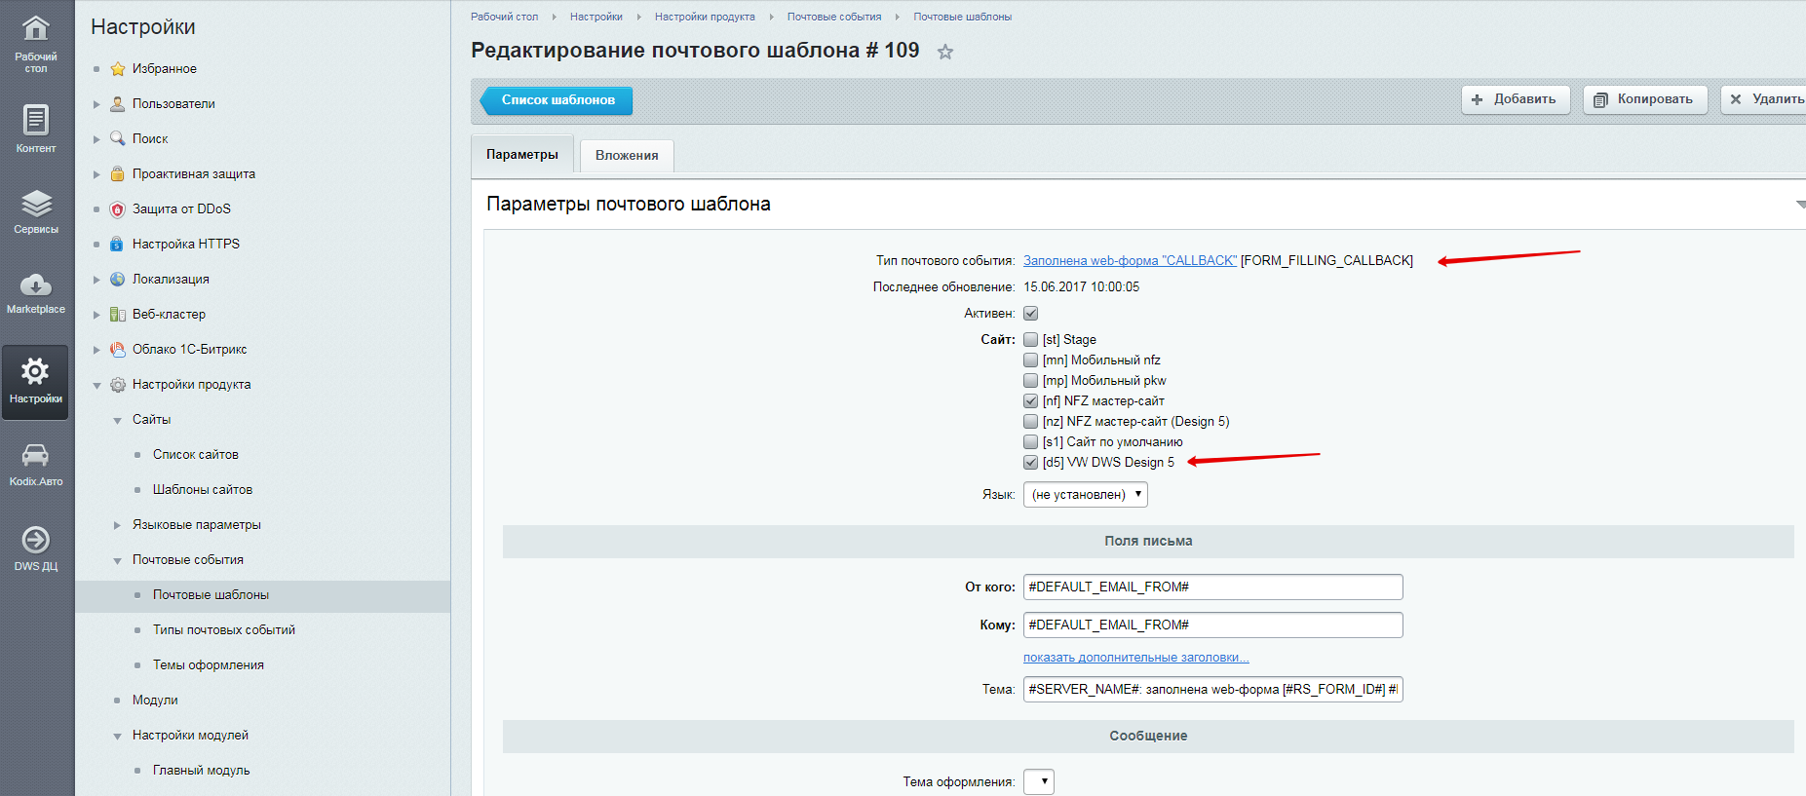The height and width of the screenshot is (796, 1806).
Task: Collapse the Почтовые события node arrow
Action: pos(117,560)
